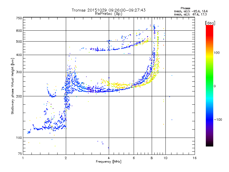Screen dimensions: 229x172
Task: Click the x-axis title 'Frequency [MHz]'
Action: pyautogui.click(x=108, y=162)
